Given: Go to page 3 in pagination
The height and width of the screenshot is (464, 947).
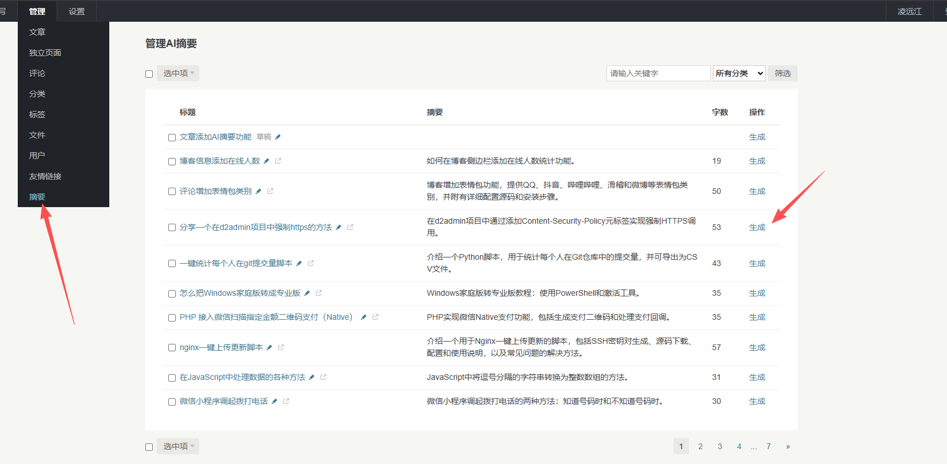Looking at the screenshot, I should tap(720, 446).
